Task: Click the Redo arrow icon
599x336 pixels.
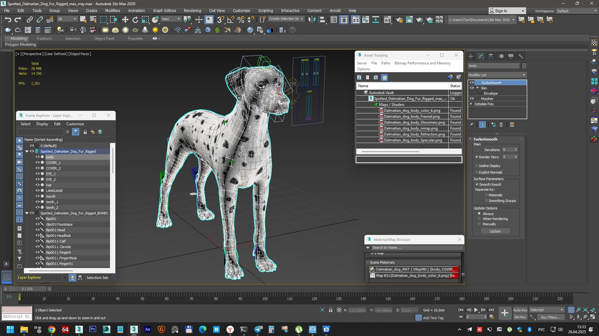Action: pyautogui.click(x=18, y=20)
